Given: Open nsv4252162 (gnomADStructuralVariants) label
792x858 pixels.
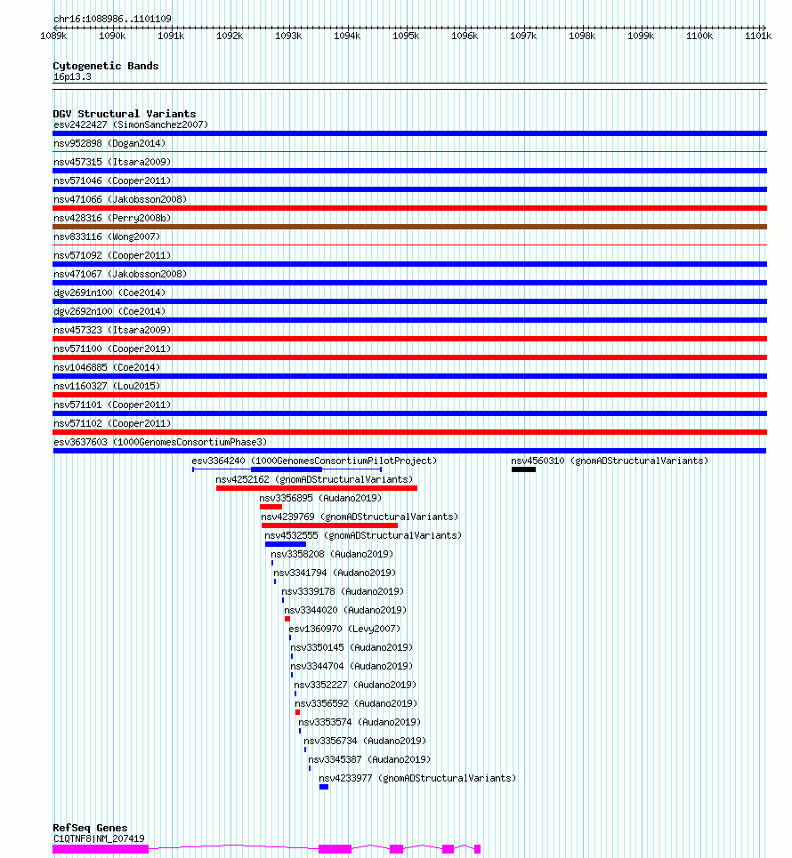Looking at the screenshot, I should tap(314, 479).
